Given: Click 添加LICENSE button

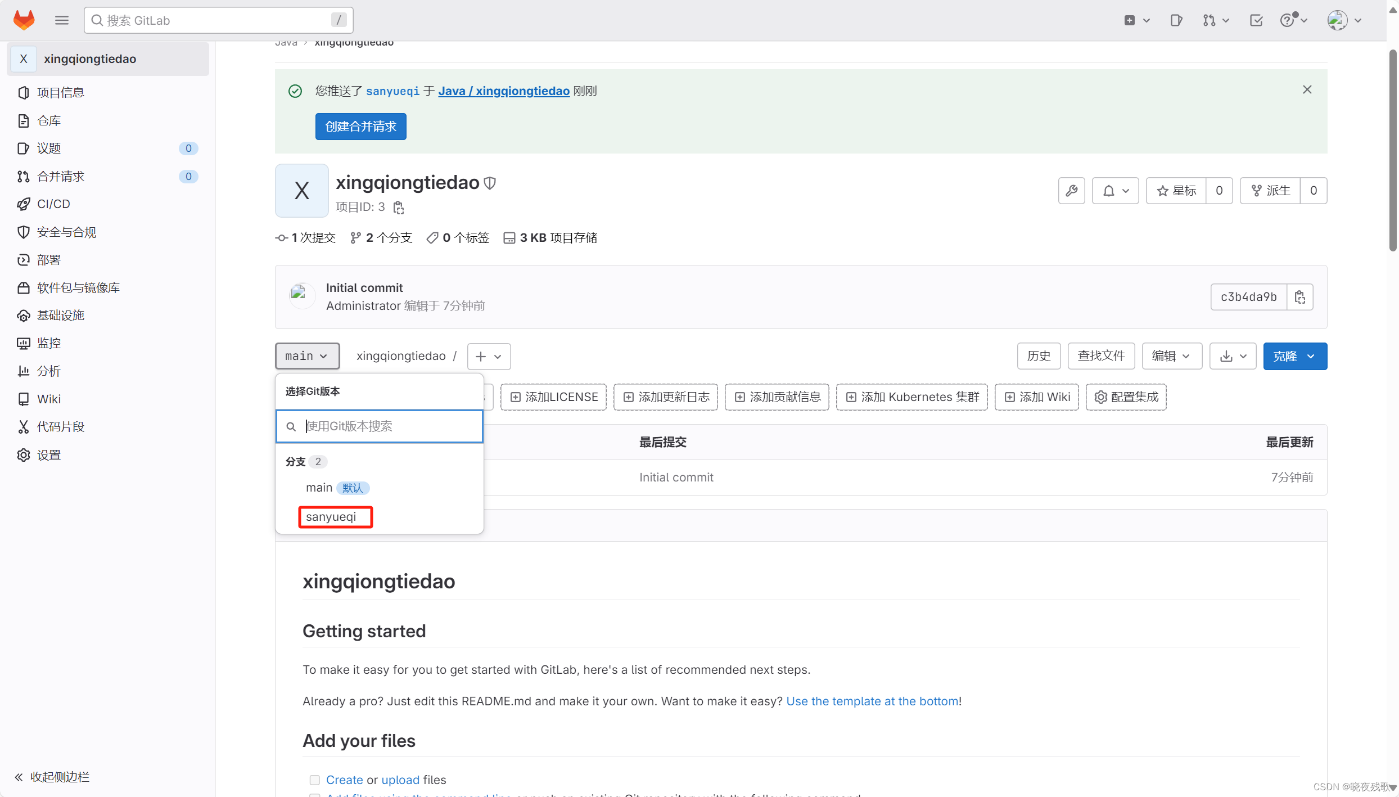Looking at the screenshot, I should pos(553,397).
